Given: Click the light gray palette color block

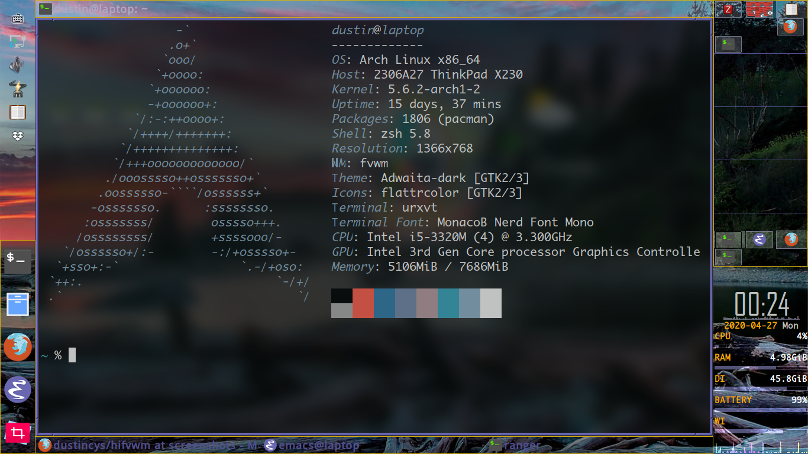Looking at the screenshot, I should [491, 303].
